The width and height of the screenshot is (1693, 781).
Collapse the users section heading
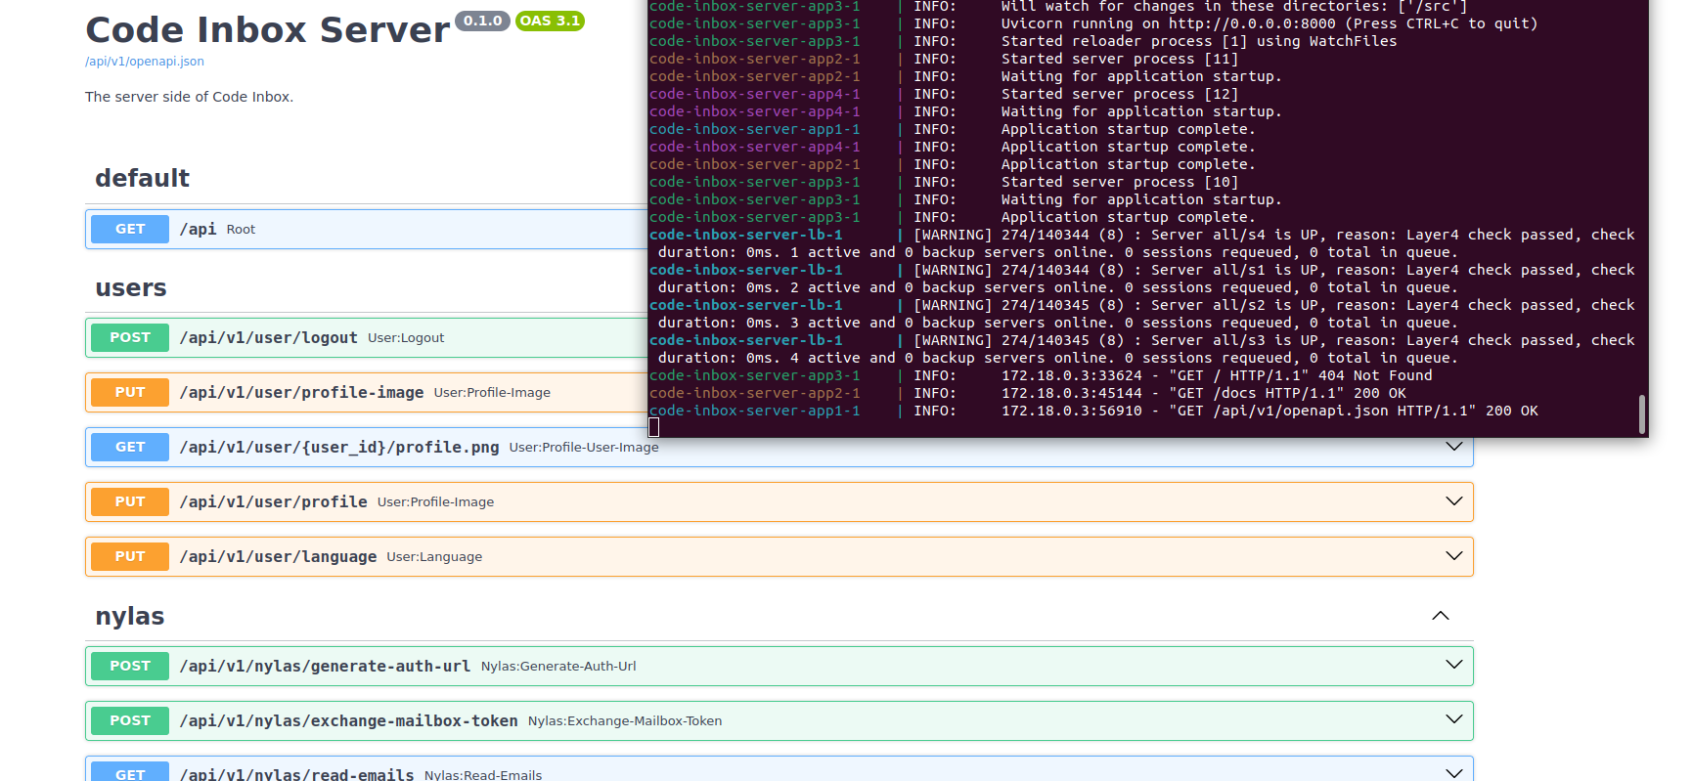click(131, 287)
